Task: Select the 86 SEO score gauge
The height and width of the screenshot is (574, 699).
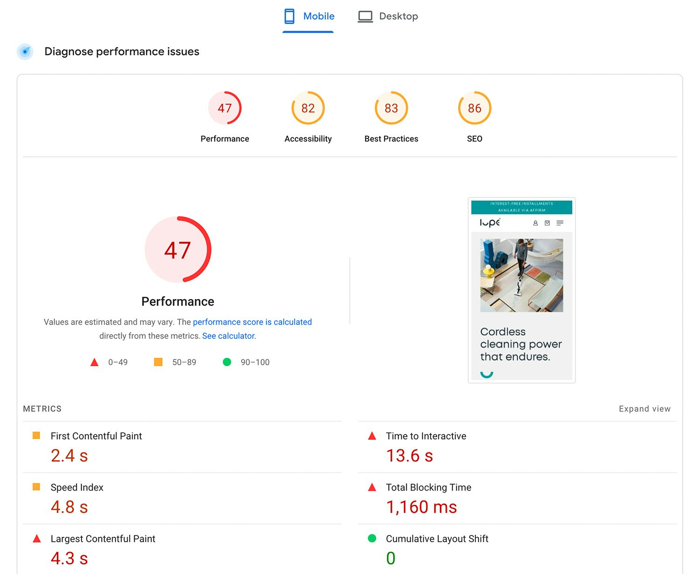Action: coord(475,108)
